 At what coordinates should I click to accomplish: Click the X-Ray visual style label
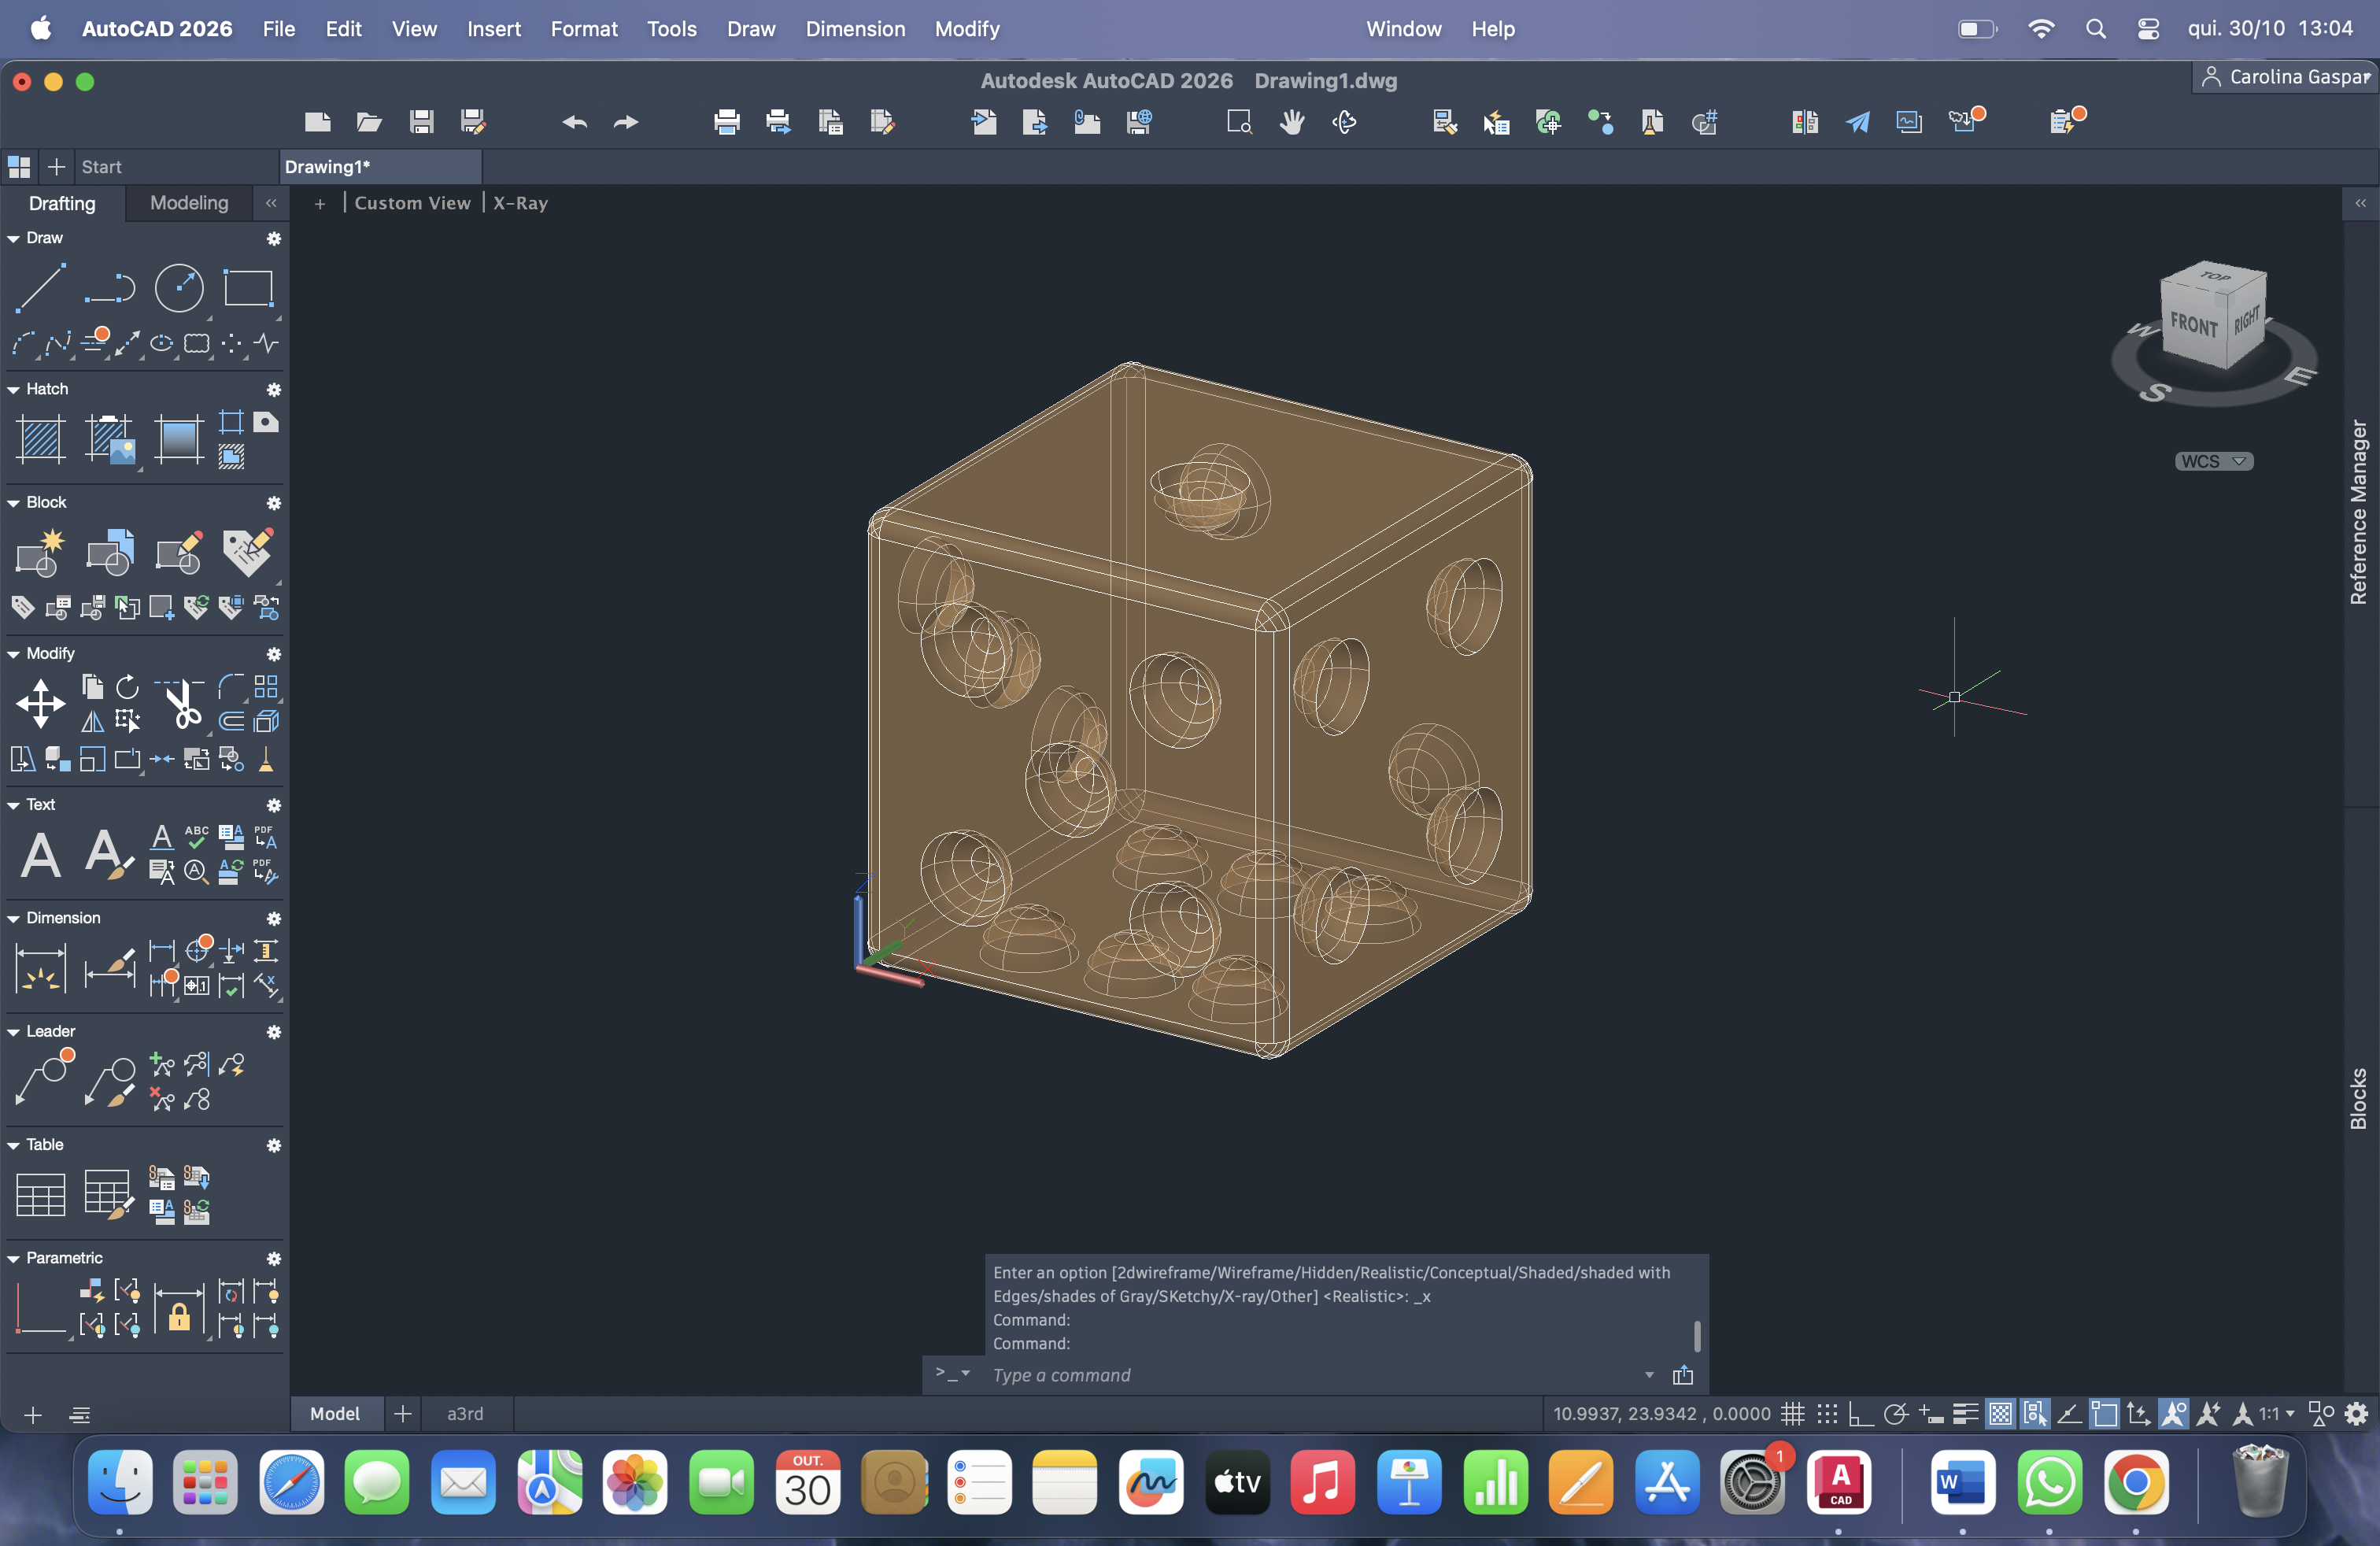pyautogui.click(x=520, y=203)
